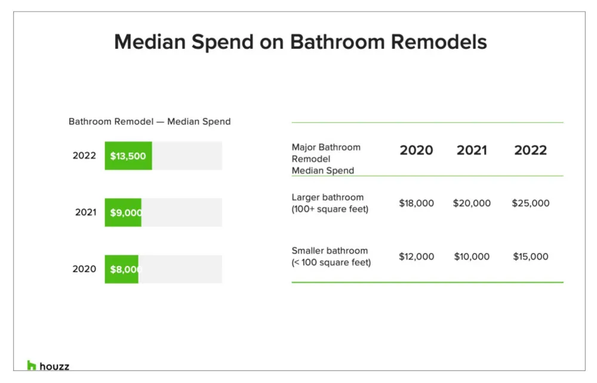This screenshot has width=597, height=383.
Task: Click the Smaller bathroom row label
Action: tap(331, 257)
